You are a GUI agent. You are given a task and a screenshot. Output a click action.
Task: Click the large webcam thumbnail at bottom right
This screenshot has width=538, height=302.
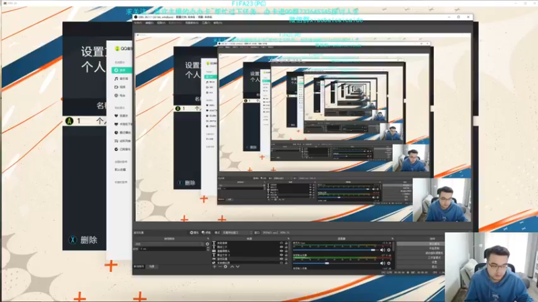(x=492, y=267)
